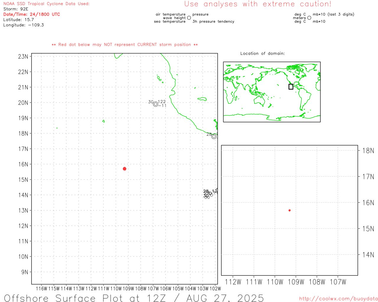Click the '113W' longitude label

(79, 289)
